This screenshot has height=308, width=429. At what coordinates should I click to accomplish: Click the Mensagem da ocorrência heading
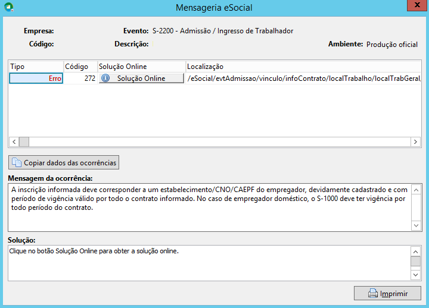(50, 178)
